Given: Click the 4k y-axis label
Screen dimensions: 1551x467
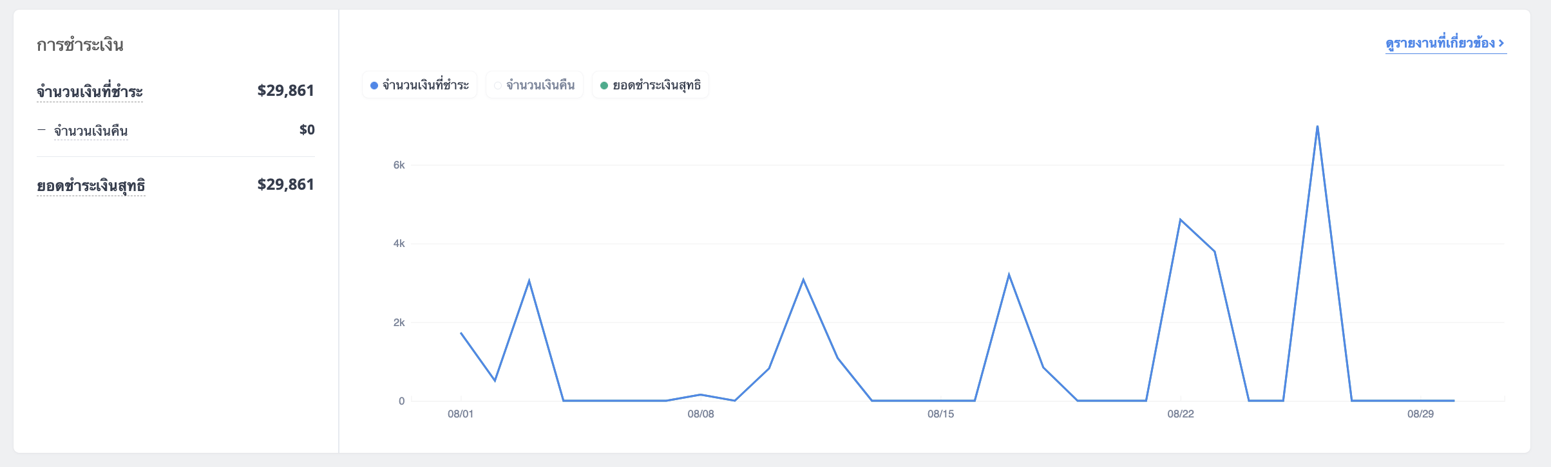Looking at the screenshot, I should click(399, 244).
